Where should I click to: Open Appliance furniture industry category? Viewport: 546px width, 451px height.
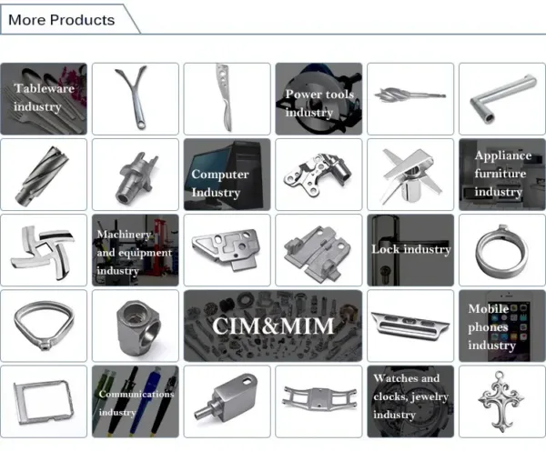click(x=502, y=175)
